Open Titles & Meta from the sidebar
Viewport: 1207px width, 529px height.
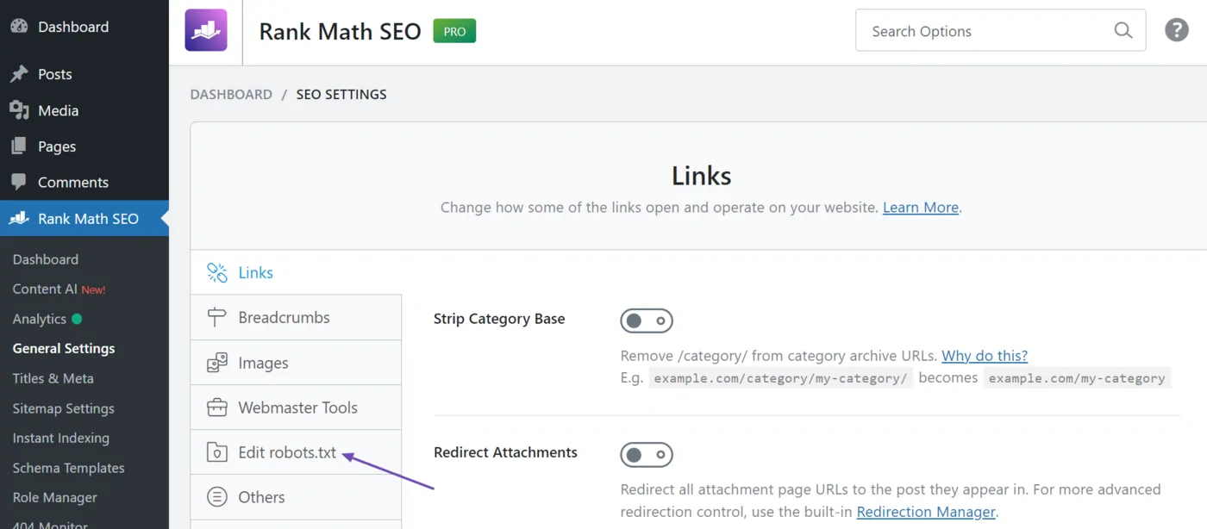(x=52, y=378)
